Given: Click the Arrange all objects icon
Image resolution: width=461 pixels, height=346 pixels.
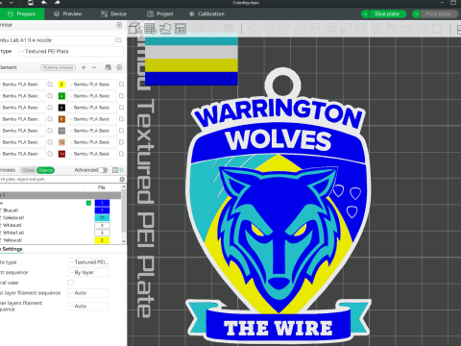Looking at the screenshot, I should coord(181,29).
